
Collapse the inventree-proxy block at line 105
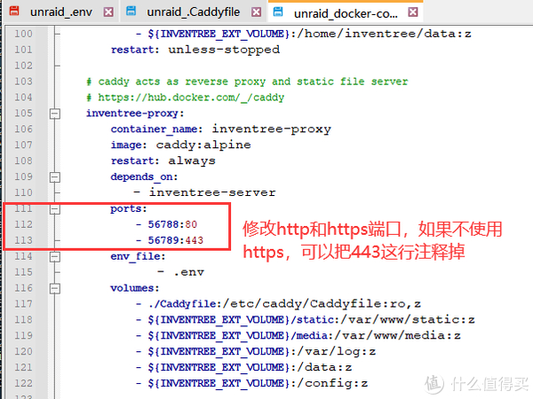(x=55, y=113)
